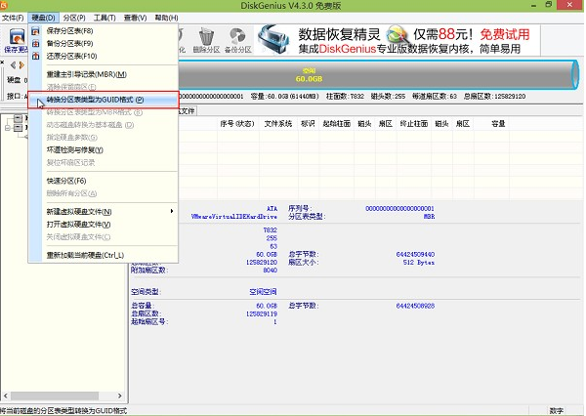Select the first disk icon in the tree panel
586x416 pixels.
click(x=18, y=118)
